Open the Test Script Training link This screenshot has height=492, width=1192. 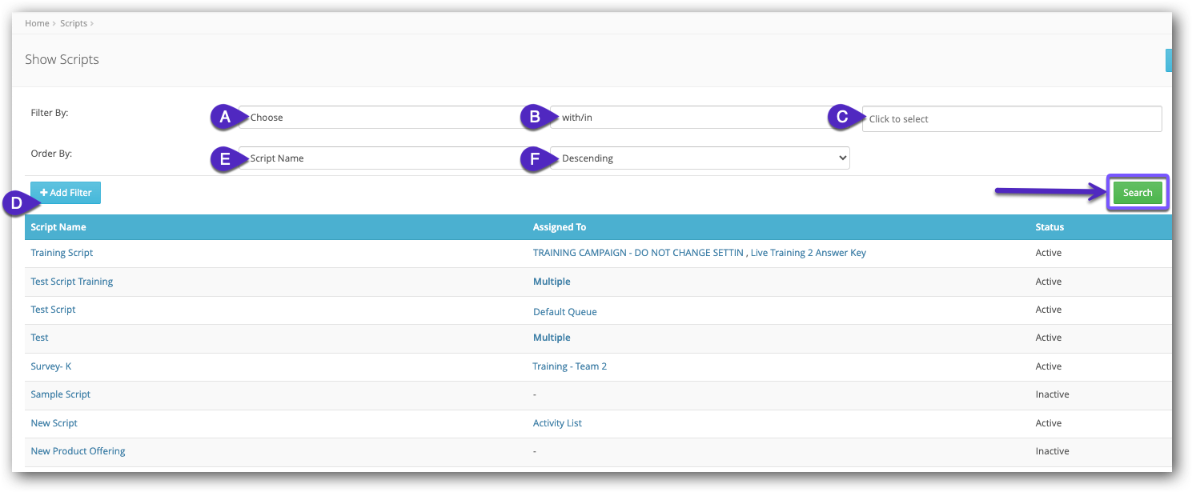pyautogui.click(x=72, y=282)
